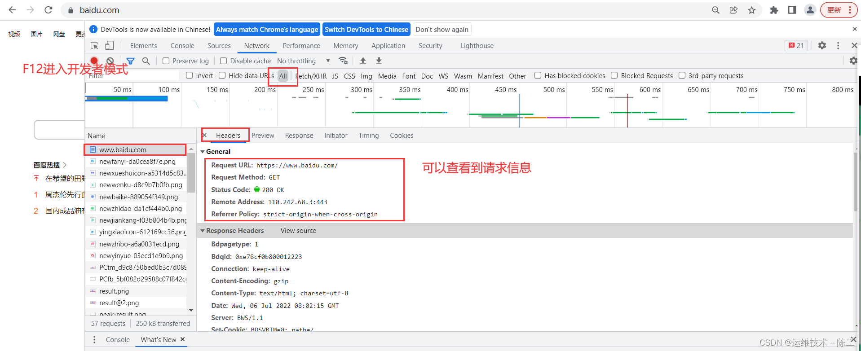The width and height of the screenshot is (861, 351).
Task: Check Has blocked cookies checkbox
Action: tap(538, 75)
